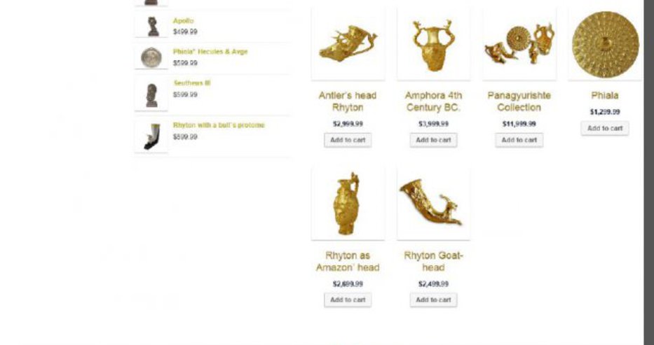Open the gold Phiala disc image
Image resolution: width=654 pixels, height=345 pixels.
(x=605, y=43)
